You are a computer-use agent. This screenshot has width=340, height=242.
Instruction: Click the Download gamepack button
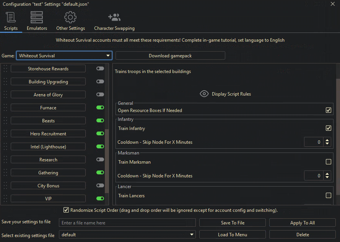click(170, 55)
